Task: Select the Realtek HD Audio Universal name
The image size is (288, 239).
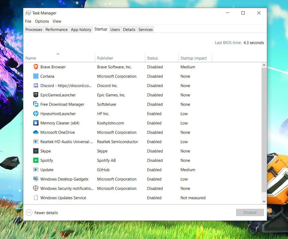Action: click(67, 142)
